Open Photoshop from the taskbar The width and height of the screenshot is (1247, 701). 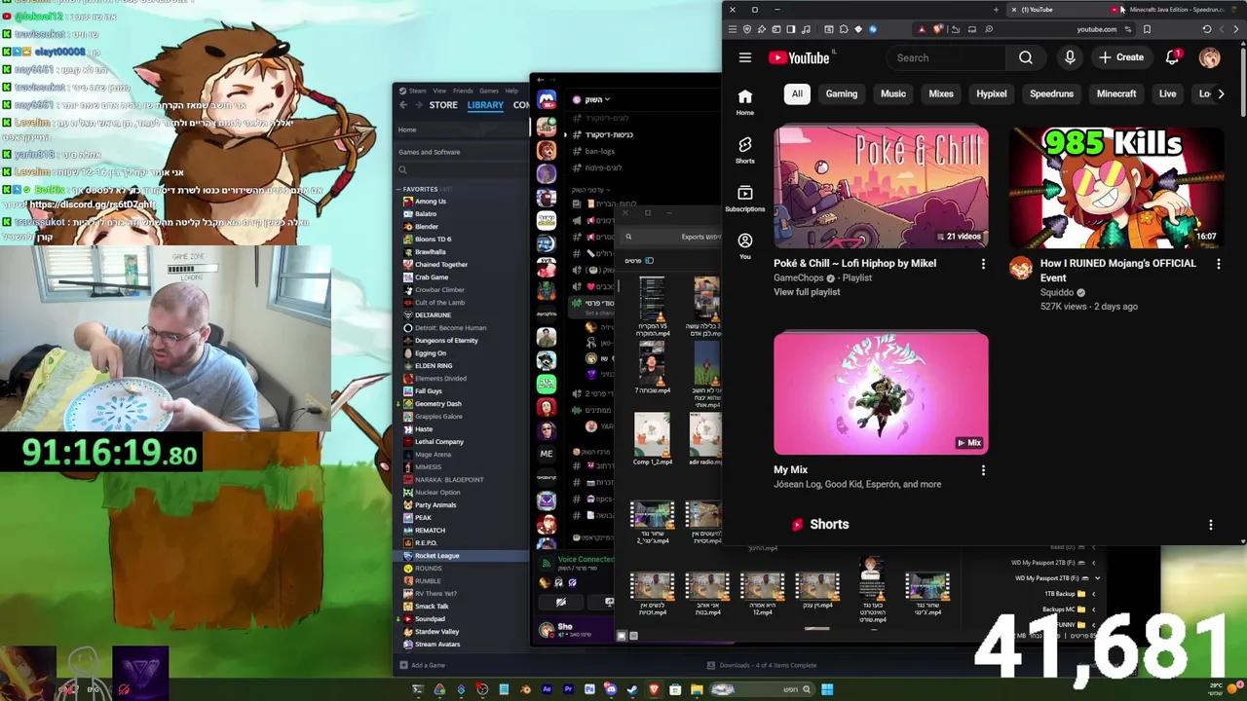click(x=589, y=689)
